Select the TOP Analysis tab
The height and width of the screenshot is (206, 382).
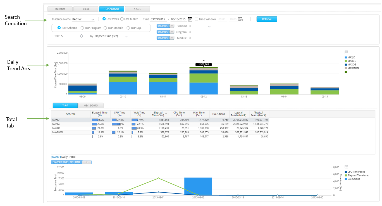pyautogui.click(x=111, y=9)
